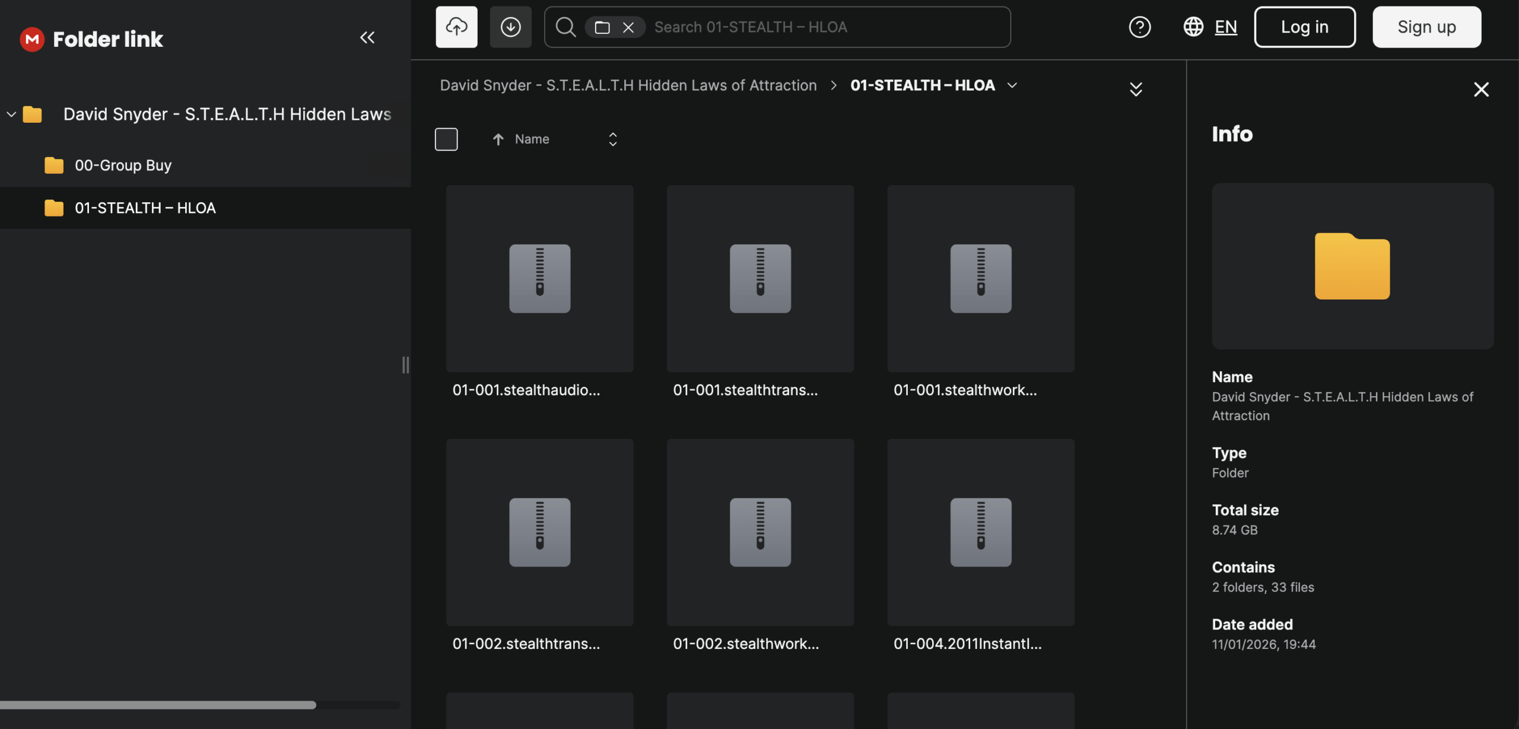Click the search magnifier icon
The width and height of the screenshot is (1519, 729).
[x=565, y=27]
